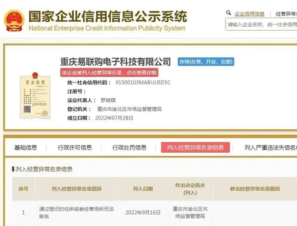Click the unified social credit code value
The image size is (297, 226).
pos(143,82)
